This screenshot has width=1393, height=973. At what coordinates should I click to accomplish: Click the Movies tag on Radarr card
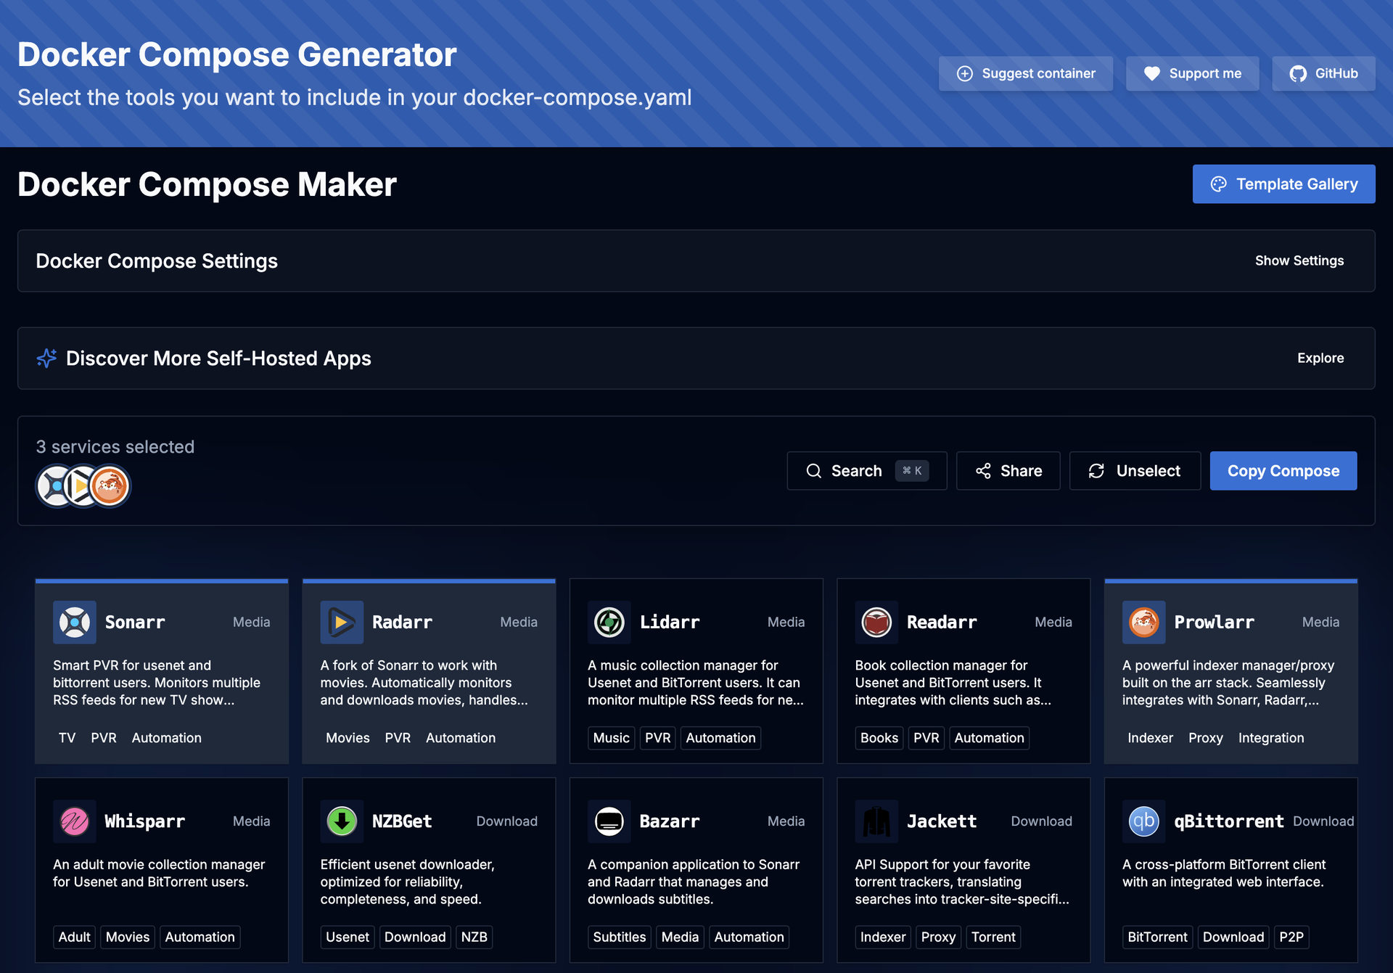pyautogui.click(x=348, y=738)
